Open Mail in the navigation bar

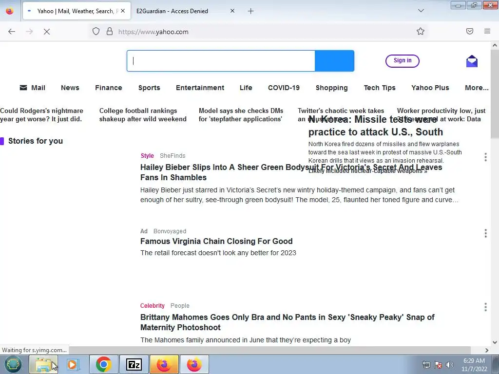33,88
